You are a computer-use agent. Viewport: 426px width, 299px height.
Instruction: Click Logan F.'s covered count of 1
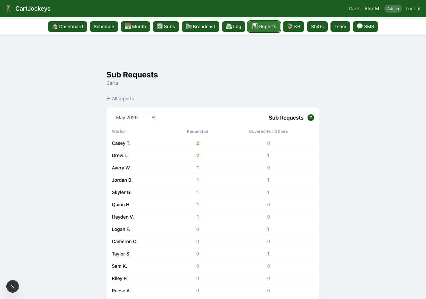[x=269, y=229]
